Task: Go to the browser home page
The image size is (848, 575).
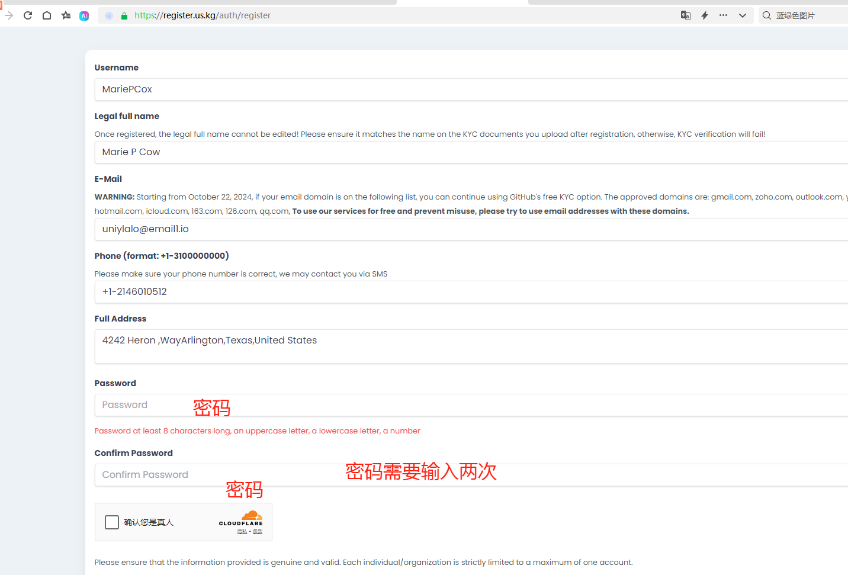Action: point(47,15)
